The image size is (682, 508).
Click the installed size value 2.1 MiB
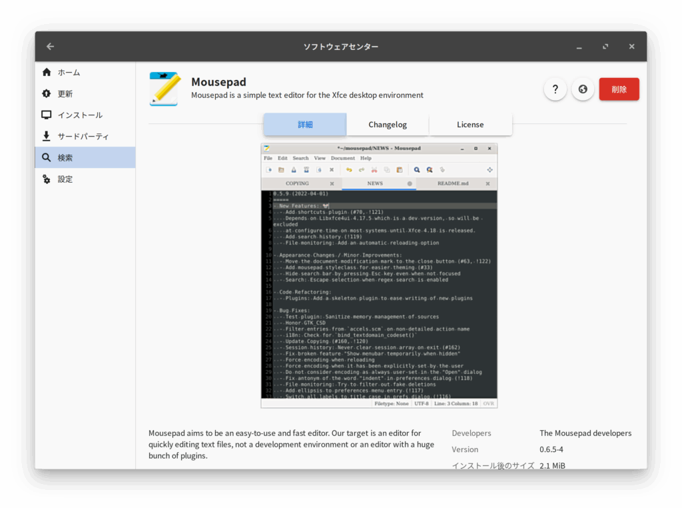552,465
